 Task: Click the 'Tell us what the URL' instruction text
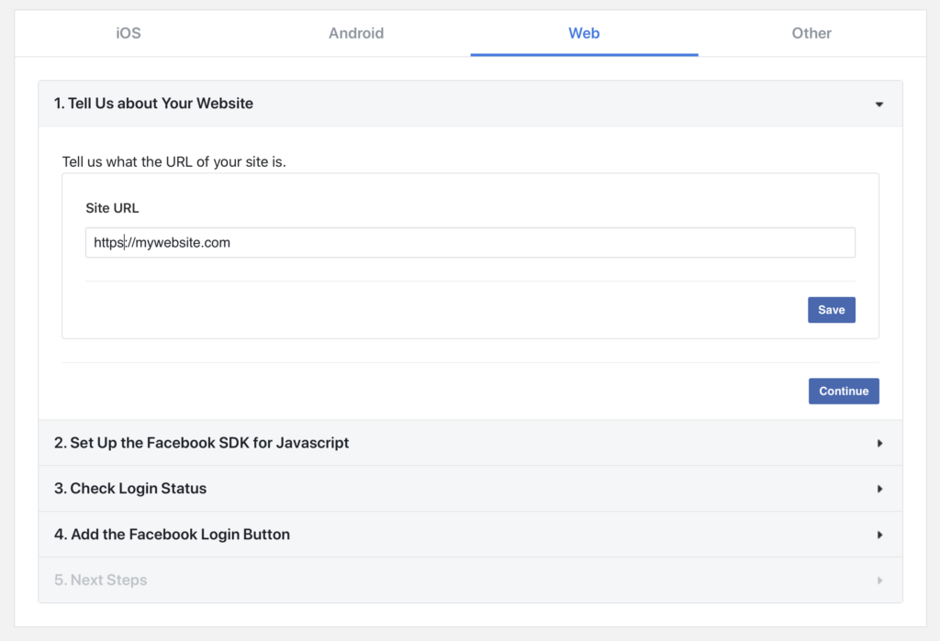click(x=174, y=162)
